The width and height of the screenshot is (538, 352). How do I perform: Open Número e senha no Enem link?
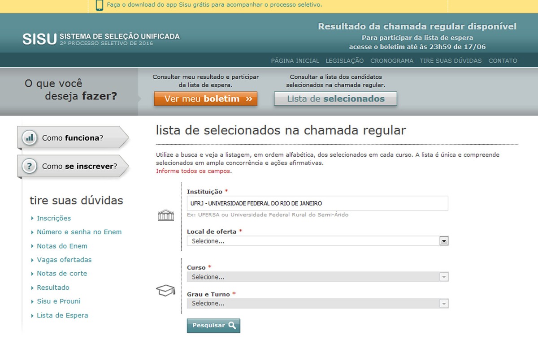[79, 232]
